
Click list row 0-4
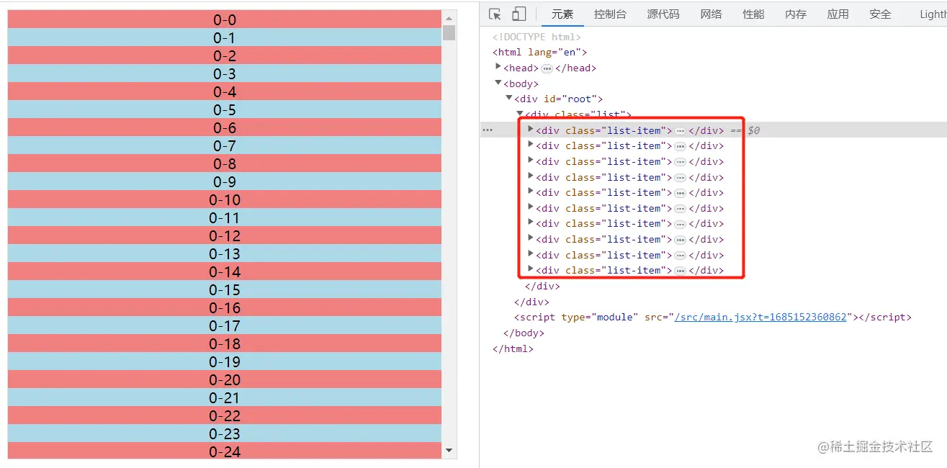point(225,91)
